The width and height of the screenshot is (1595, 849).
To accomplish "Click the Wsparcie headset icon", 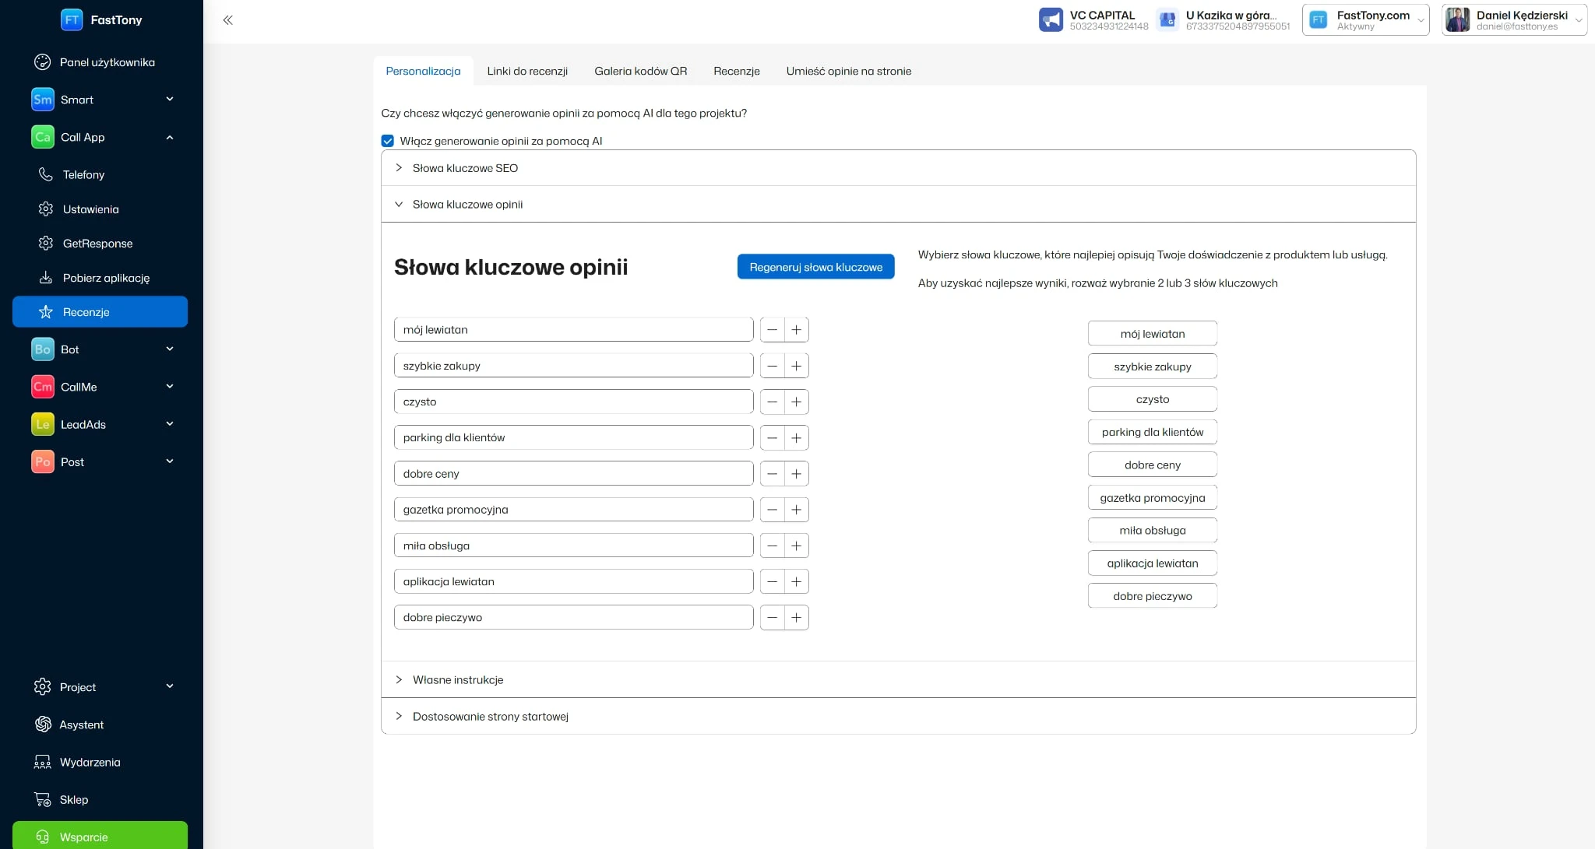I will [43, 837].
